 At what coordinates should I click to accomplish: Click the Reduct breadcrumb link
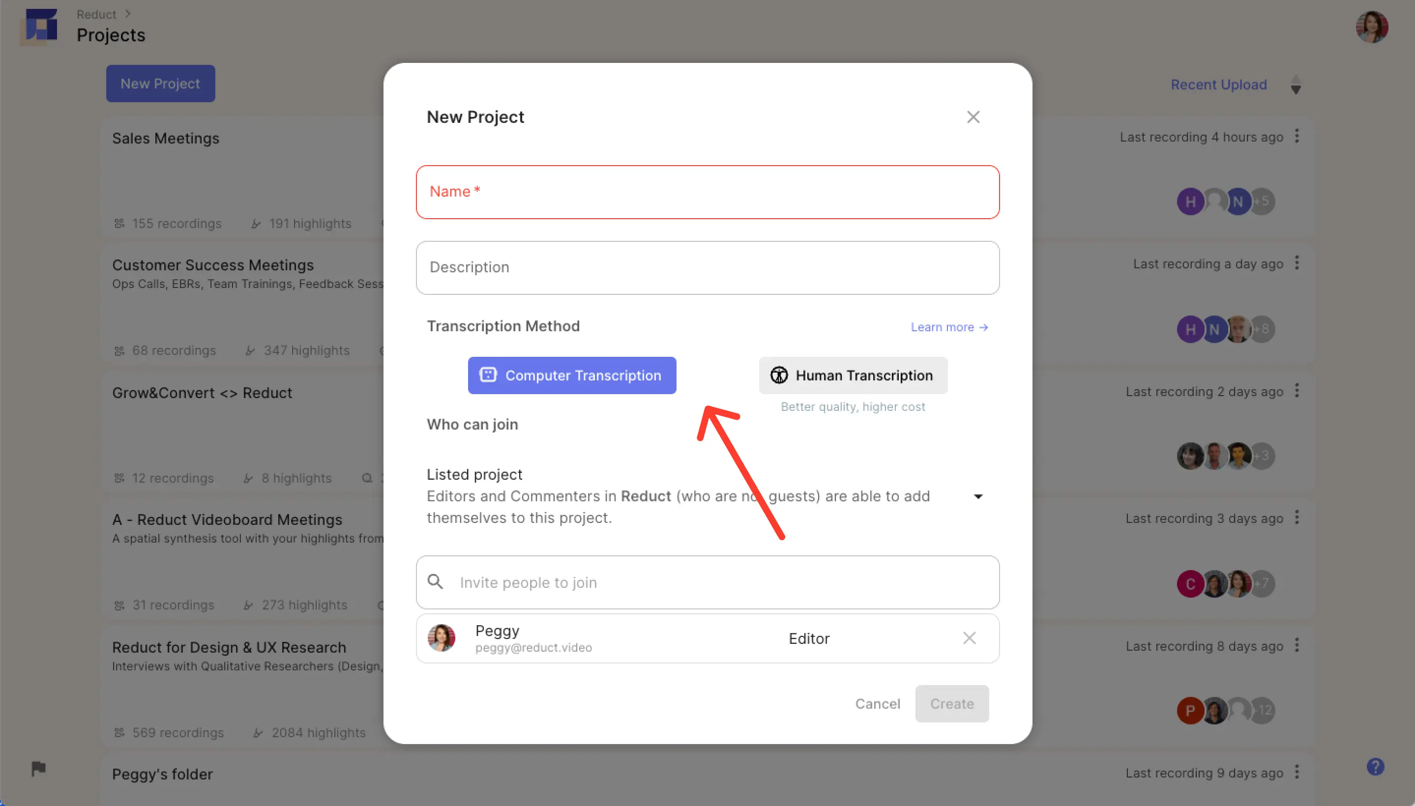tap(96, 14)
